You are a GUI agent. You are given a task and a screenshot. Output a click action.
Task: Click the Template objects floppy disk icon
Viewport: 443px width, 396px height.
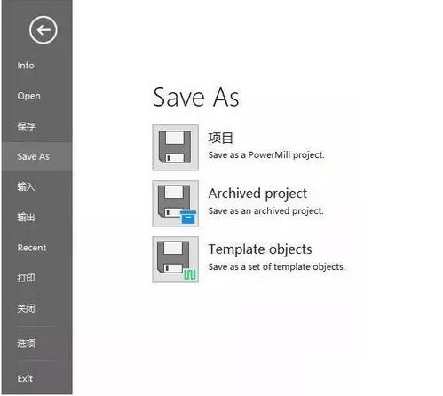[175, 259]
